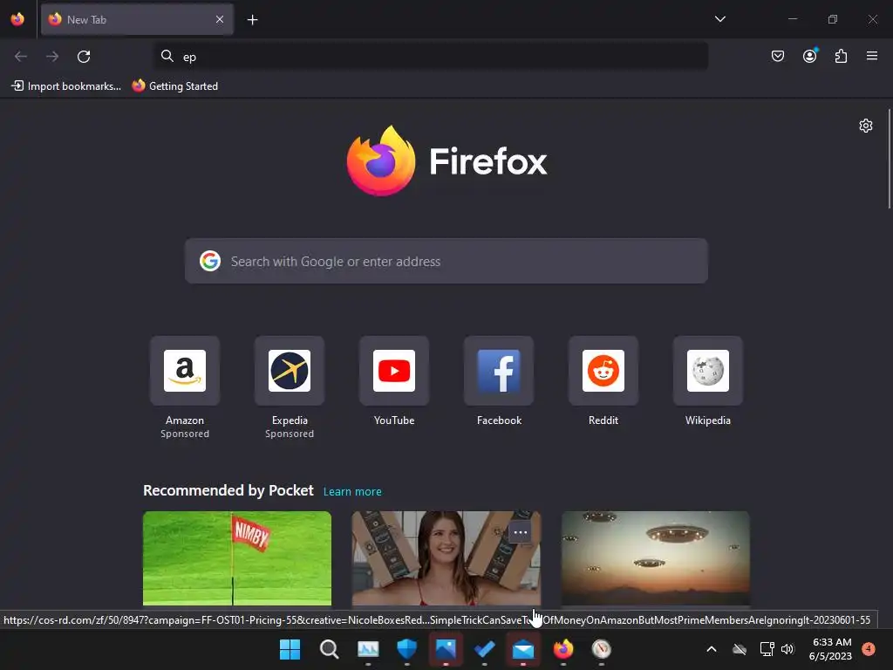Image resolution: width=893 pixels, height=670 pixels.
Task: Open the Extensions puzzle icon
Action: (x=841, y=56)
